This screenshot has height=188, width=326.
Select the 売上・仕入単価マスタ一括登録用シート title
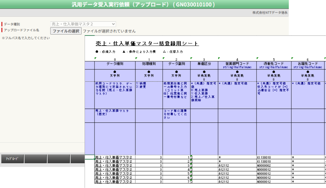click(147, 43)
